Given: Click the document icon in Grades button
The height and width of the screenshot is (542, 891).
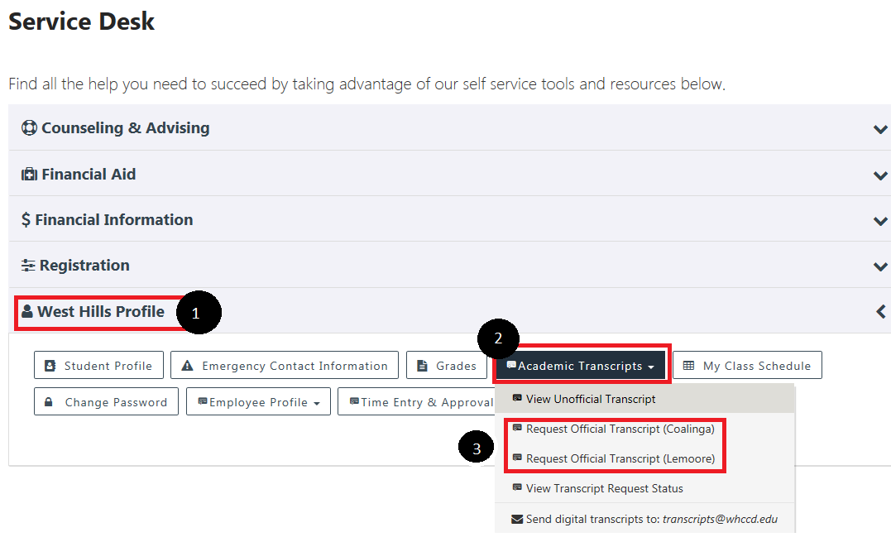Looking at the screenshot, I should (422, 366).
